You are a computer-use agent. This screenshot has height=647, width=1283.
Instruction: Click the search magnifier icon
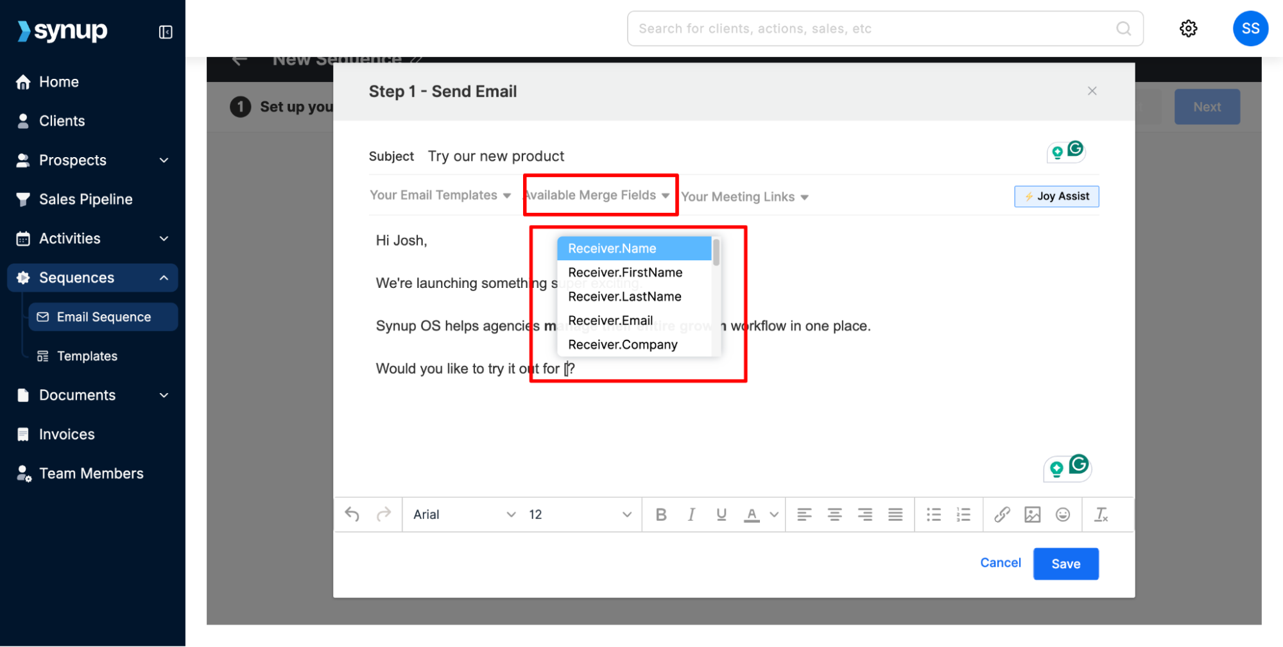pos(1123,28)
